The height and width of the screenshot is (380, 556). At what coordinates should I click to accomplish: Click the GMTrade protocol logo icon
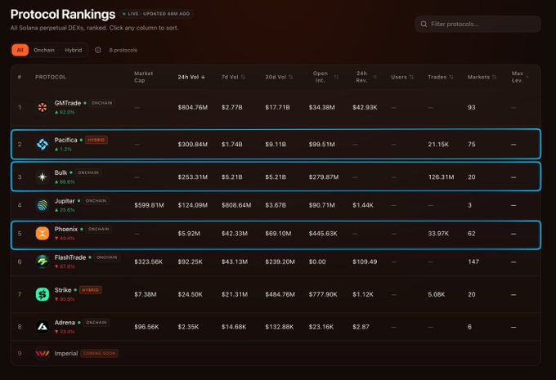click(x=43, y=107)
